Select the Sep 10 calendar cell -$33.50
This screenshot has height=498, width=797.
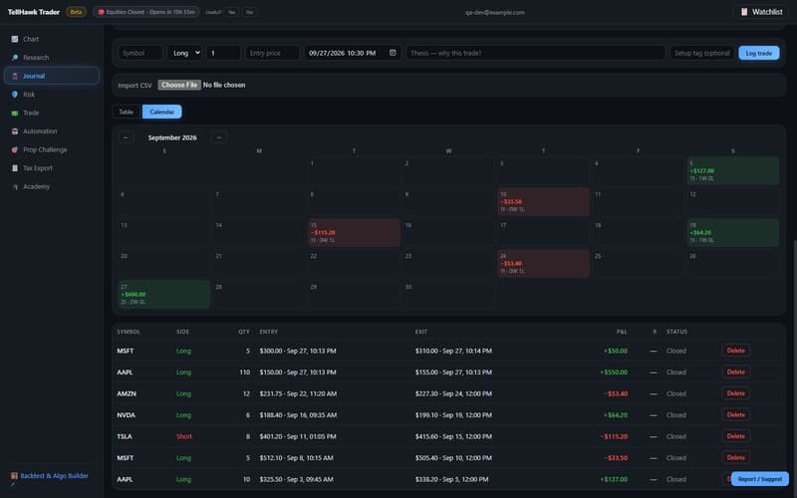coord(543,202)
